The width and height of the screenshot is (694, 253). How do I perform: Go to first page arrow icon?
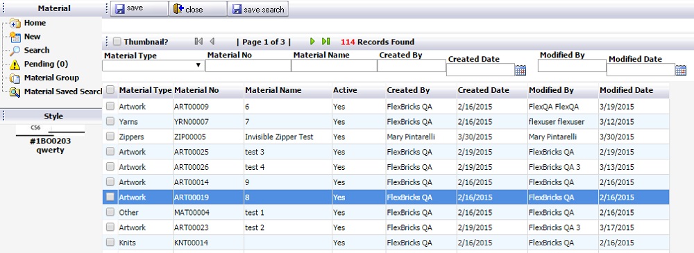pos(198,42)
